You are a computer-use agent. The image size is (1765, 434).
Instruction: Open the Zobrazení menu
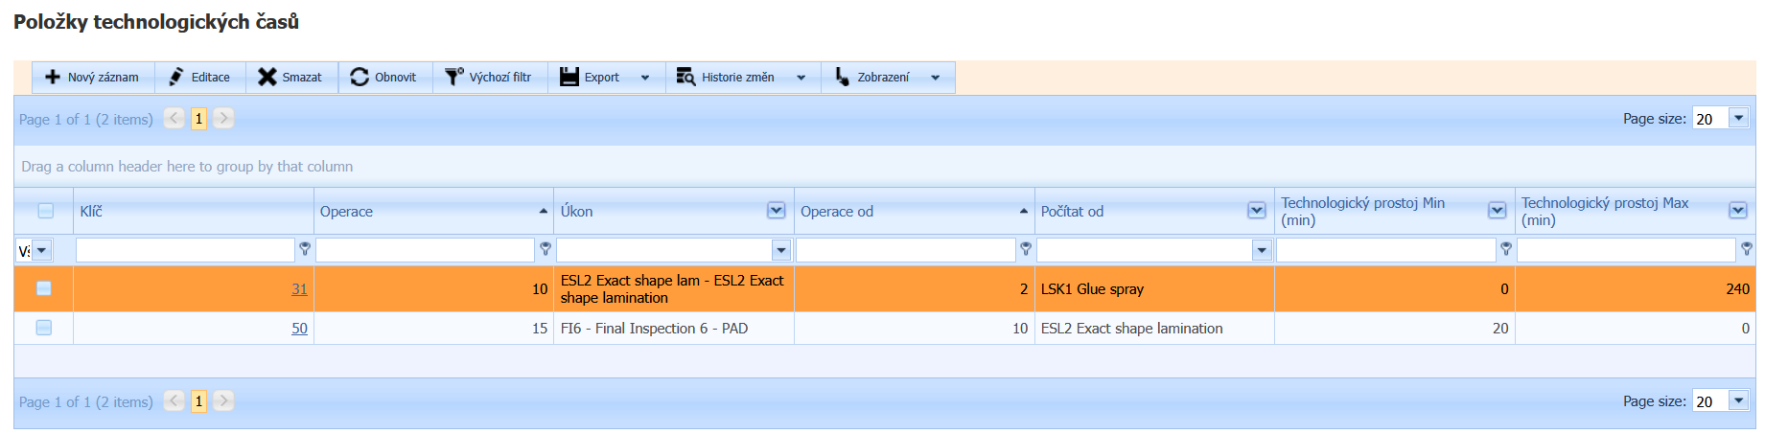(x=884, y=78)
